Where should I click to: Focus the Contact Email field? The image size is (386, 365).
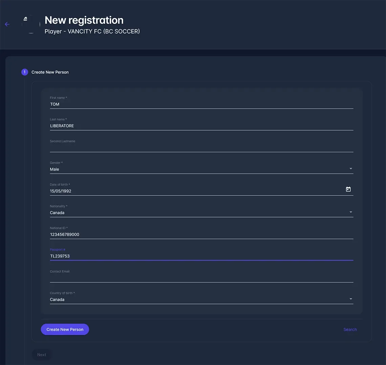[201, 278]
